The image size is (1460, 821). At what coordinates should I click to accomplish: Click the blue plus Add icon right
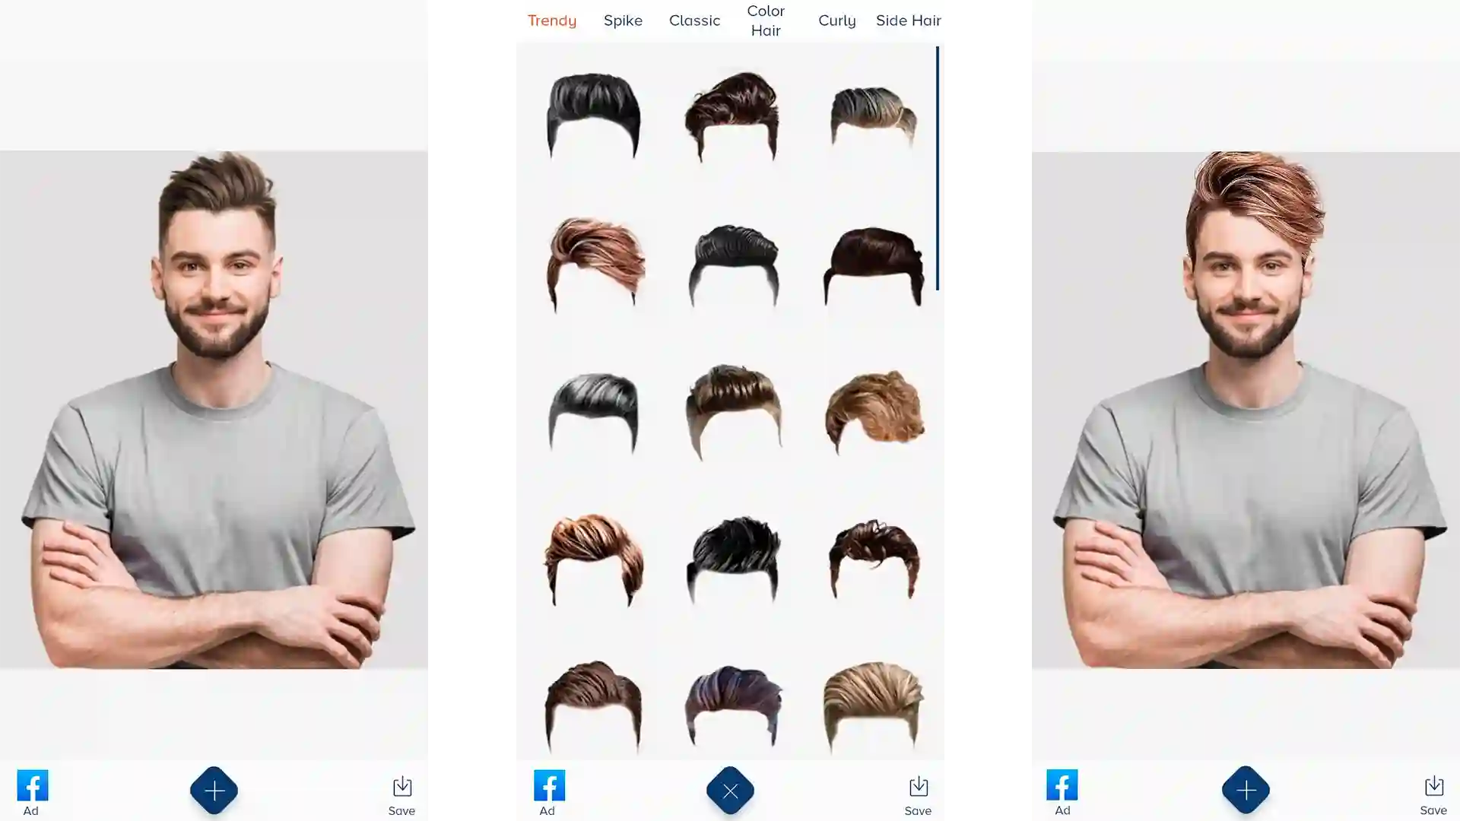[1246, 790]
